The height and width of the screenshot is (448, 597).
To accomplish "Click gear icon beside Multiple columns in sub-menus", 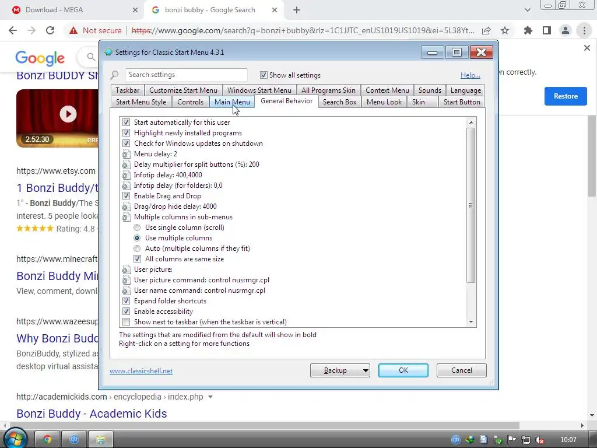I will (x=126, y=217).
